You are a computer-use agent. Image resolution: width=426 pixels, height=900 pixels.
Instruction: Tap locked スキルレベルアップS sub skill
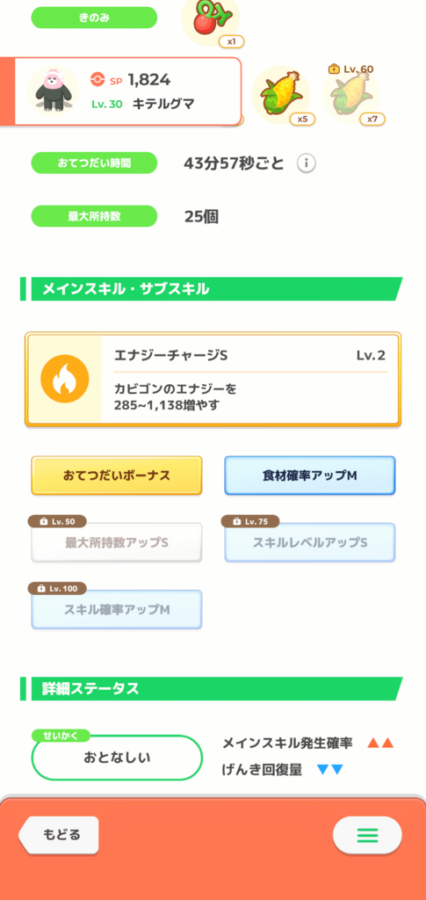click(x=309, y=541)
